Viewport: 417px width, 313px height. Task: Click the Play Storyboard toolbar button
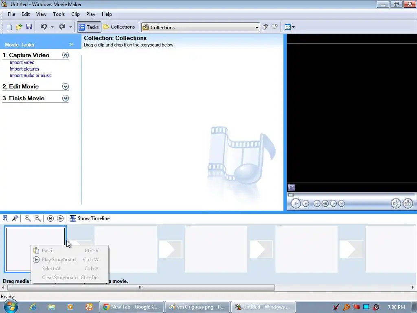tap(60, 218)
